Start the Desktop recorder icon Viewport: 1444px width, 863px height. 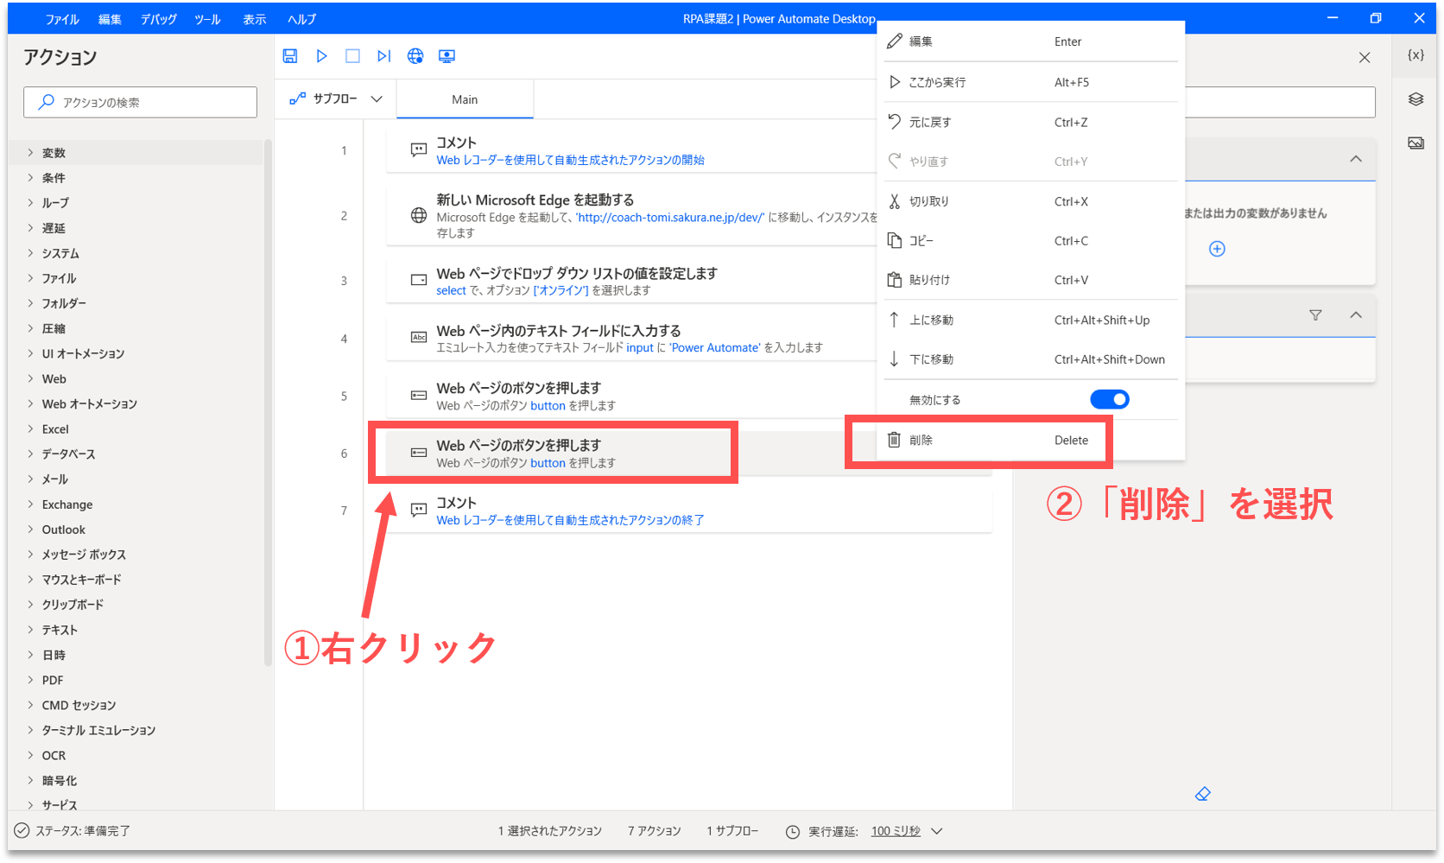click(x=446, y=56)
